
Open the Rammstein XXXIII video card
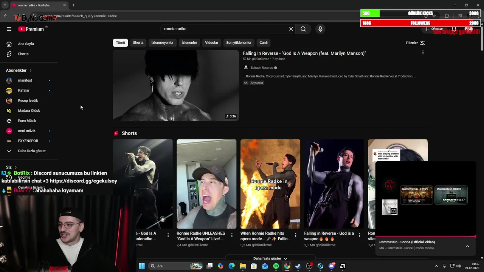(451, 195)
